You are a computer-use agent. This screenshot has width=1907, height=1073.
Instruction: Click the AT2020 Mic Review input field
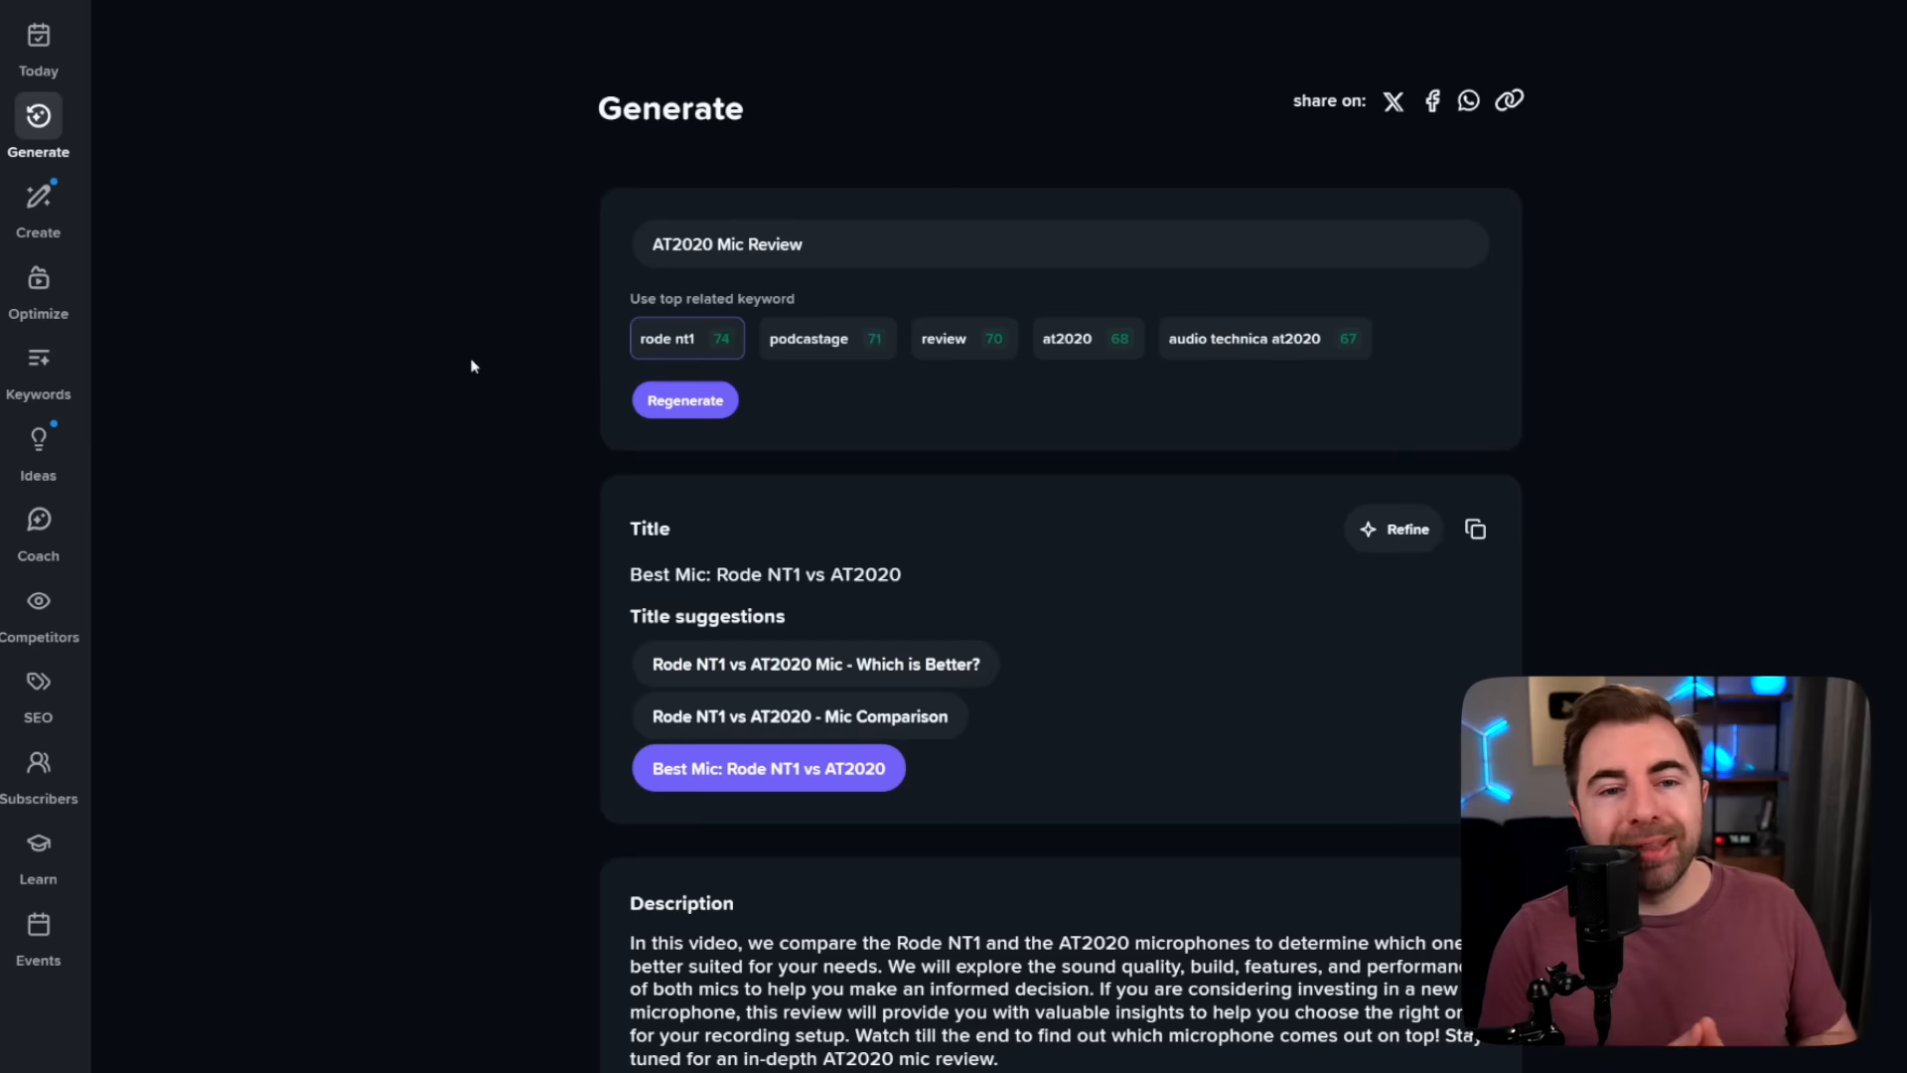click(1058, 243)
